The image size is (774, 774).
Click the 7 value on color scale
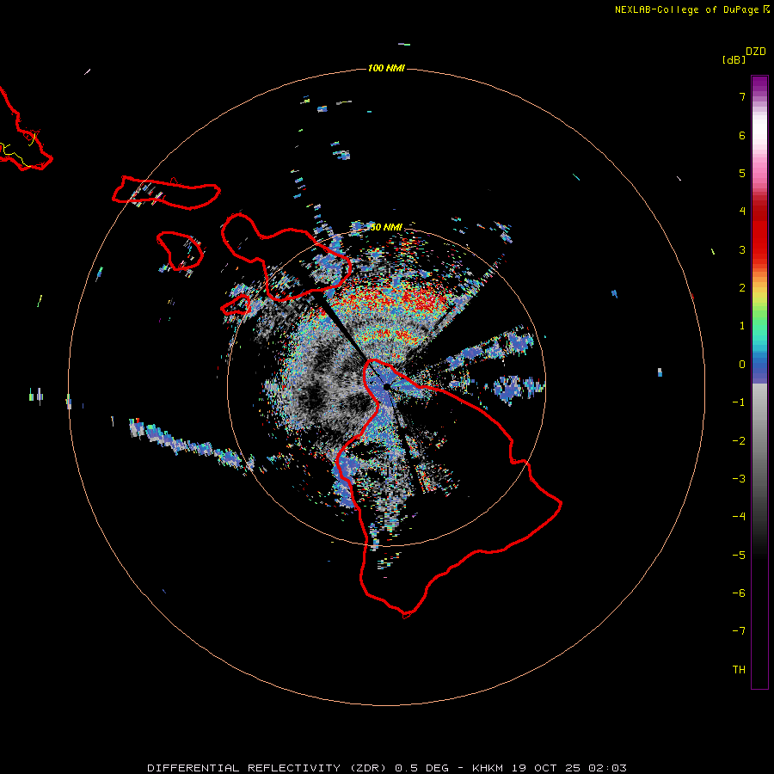click(x=742, y=97)
